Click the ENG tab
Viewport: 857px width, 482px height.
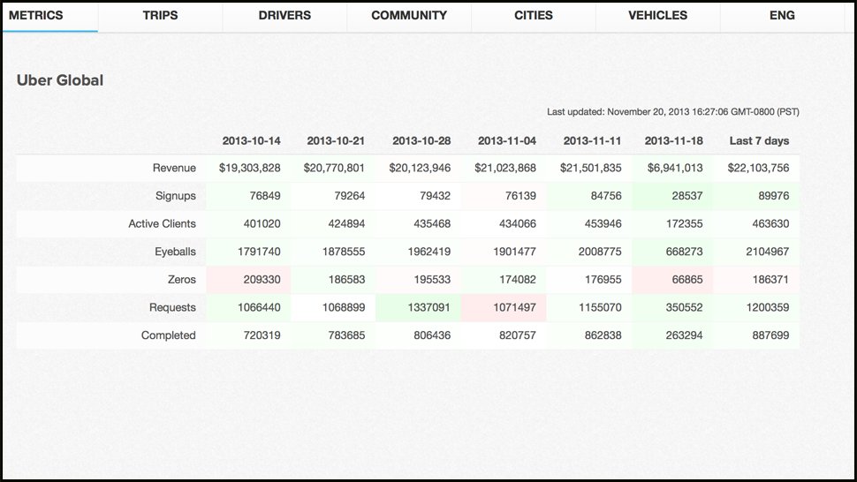782,16
